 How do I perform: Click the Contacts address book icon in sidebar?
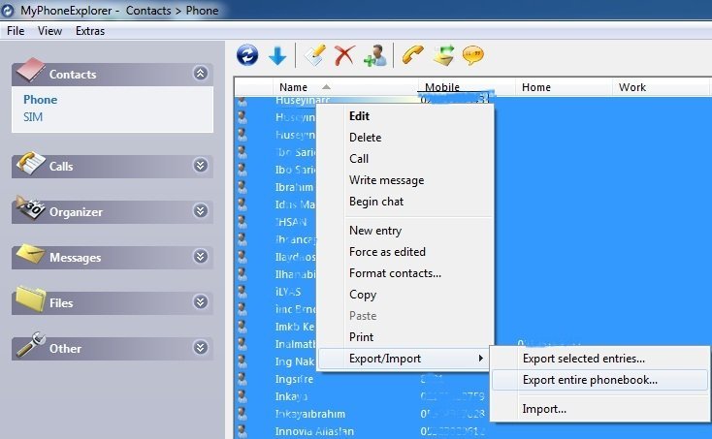(x=30, y=71)
